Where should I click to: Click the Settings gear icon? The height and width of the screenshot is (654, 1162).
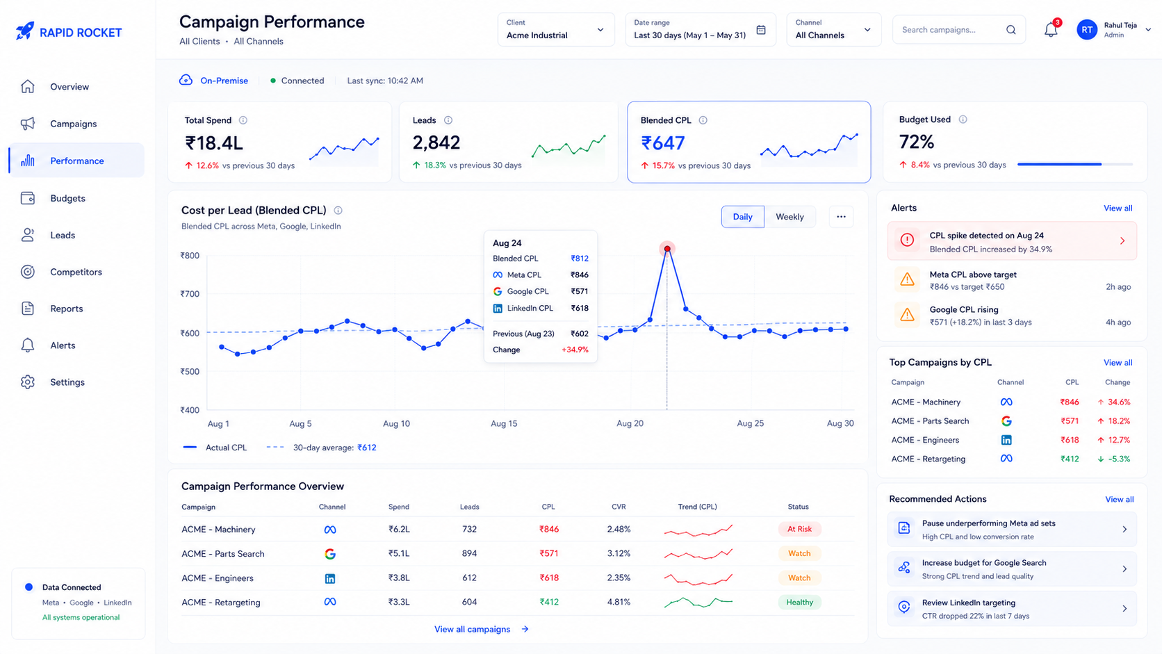(28, 382)
